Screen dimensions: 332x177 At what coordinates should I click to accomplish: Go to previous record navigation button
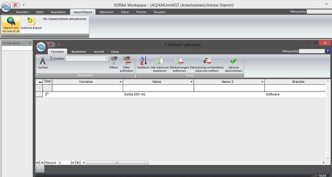[x=42, y=163]
